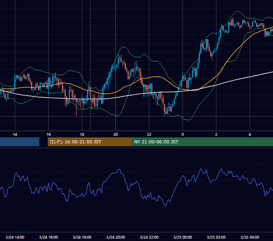This screenshot has height=241, width=273.
Task: Click the 3/24 20:00 time label
Action: (116, 237)
